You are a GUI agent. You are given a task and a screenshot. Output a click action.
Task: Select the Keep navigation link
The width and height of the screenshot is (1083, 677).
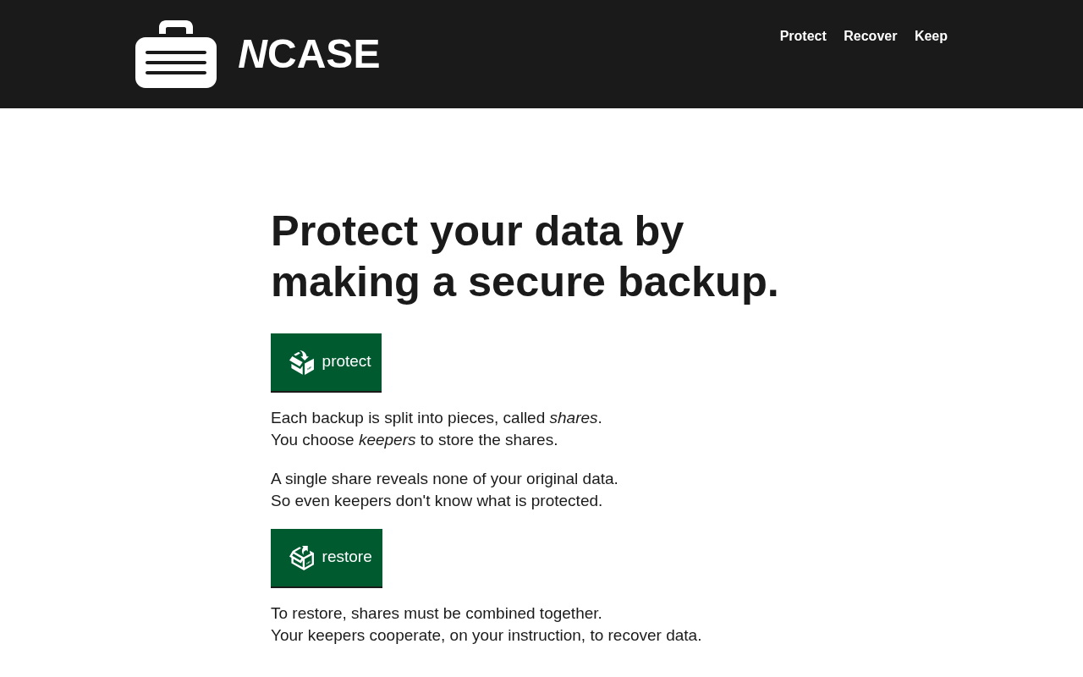(931, 36)
